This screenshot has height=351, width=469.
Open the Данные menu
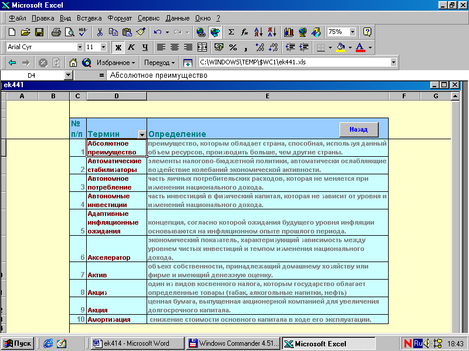tap(178, 18)
